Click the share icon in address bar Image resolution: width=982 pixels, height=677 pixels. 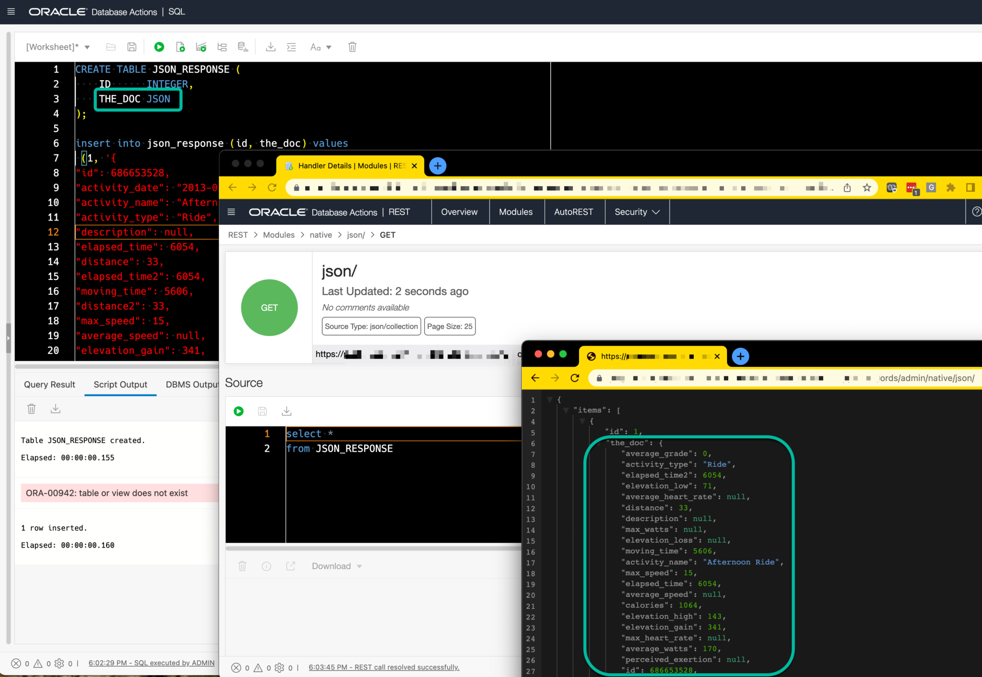[847, 187]
